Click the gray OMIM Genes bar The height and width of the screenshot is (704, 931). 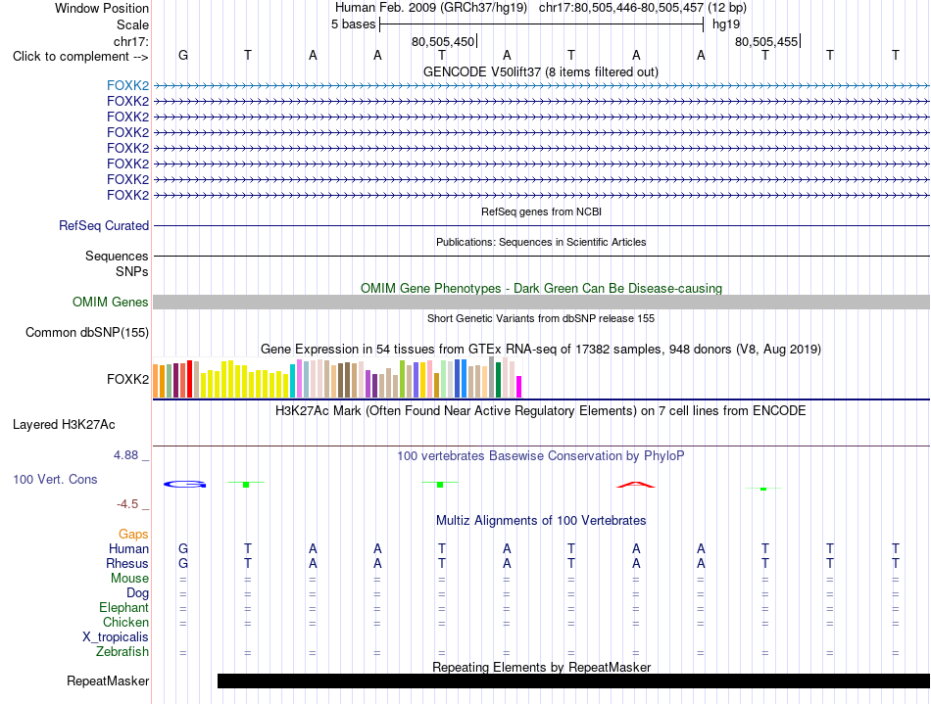tap(541, 302)
